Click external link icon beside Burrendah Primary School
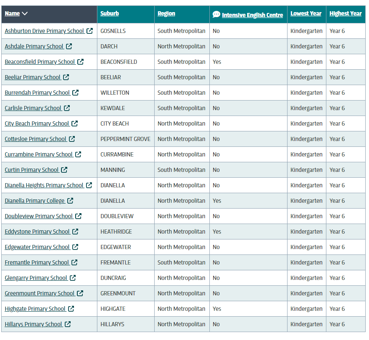The height and width of the screenshot is (340, 369). point(76,93)
